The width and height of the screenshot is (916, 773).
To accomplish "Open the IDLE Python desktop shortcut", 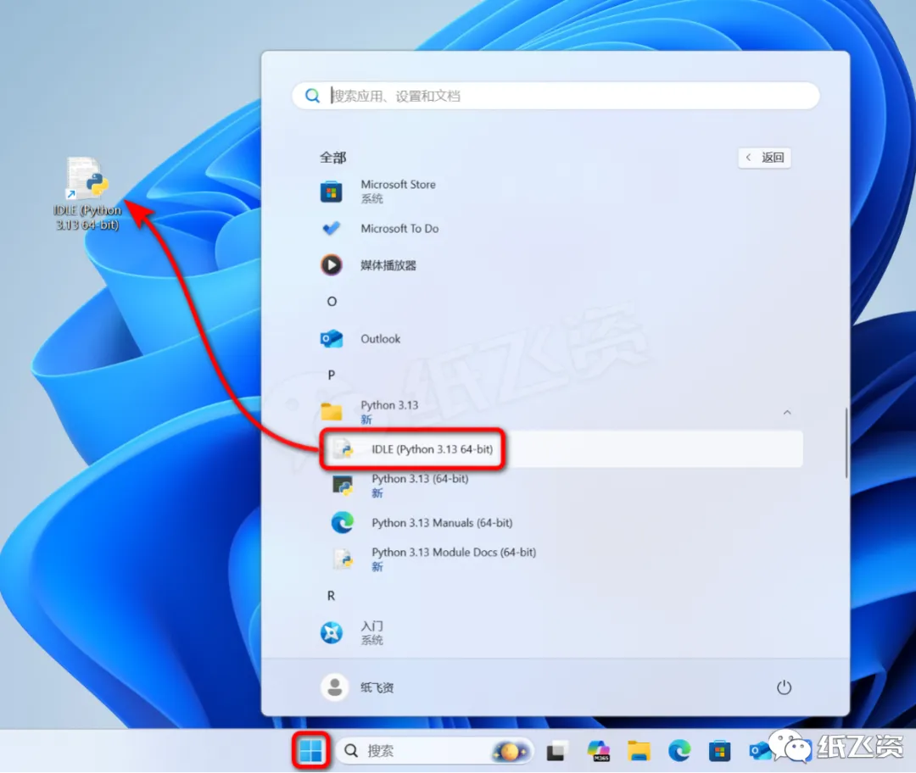I will point(87,194).
